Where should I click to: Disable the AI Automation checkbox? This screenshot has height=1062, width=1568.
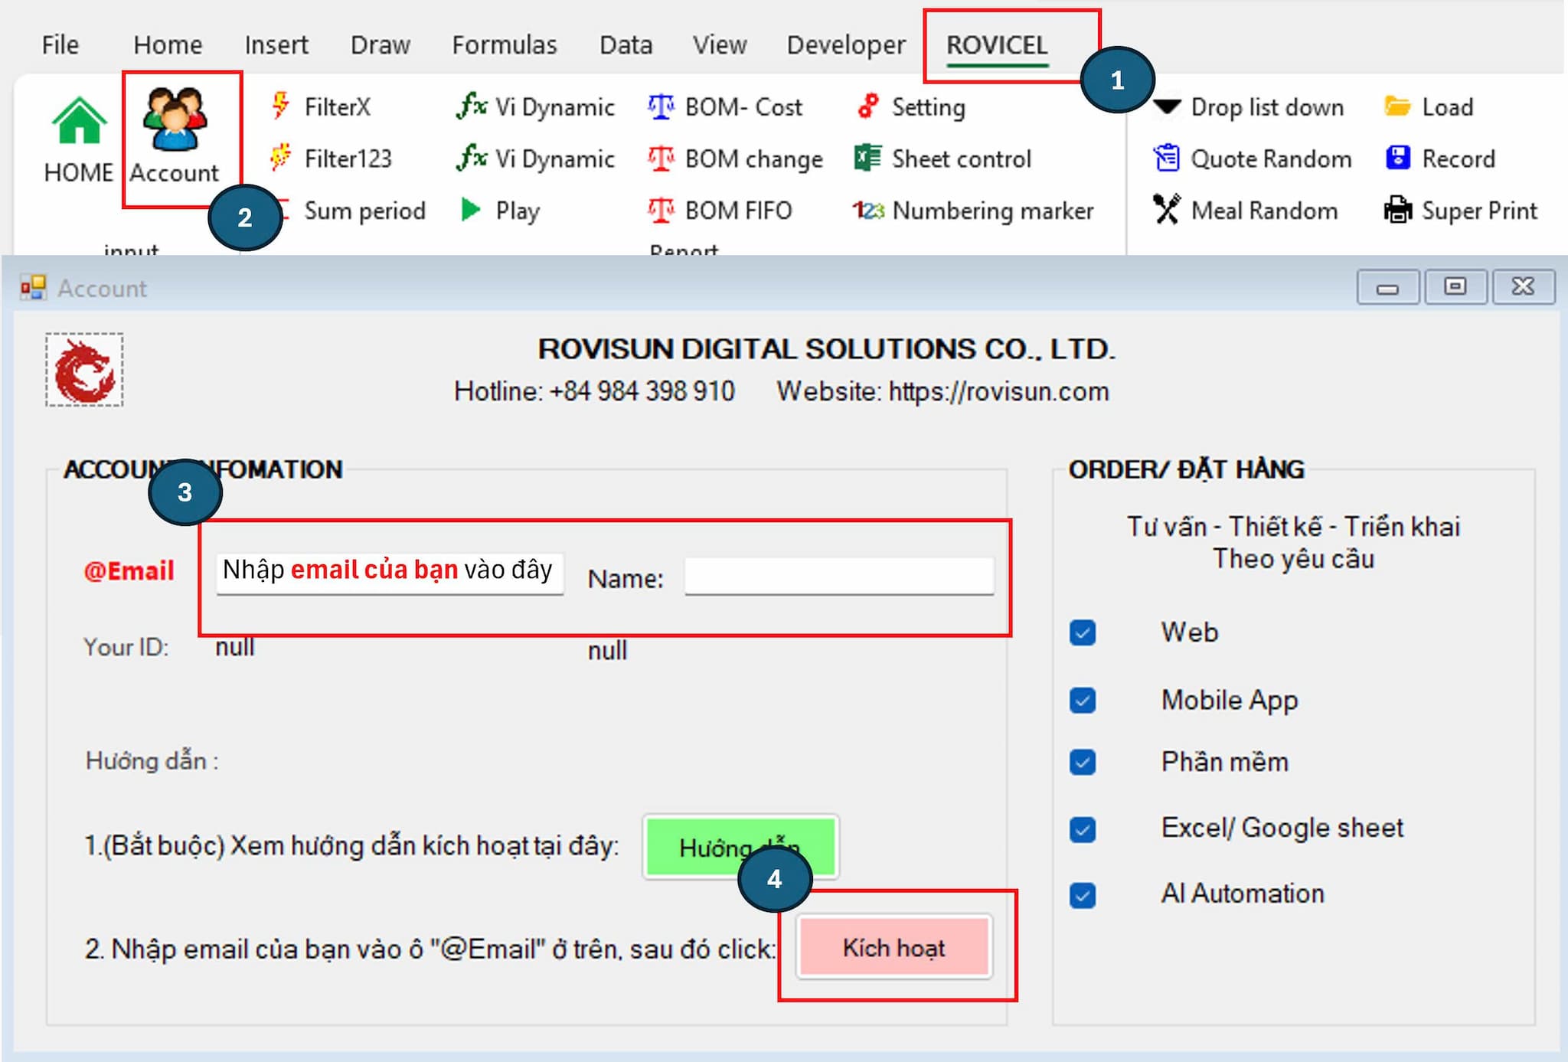point(1083,894)
